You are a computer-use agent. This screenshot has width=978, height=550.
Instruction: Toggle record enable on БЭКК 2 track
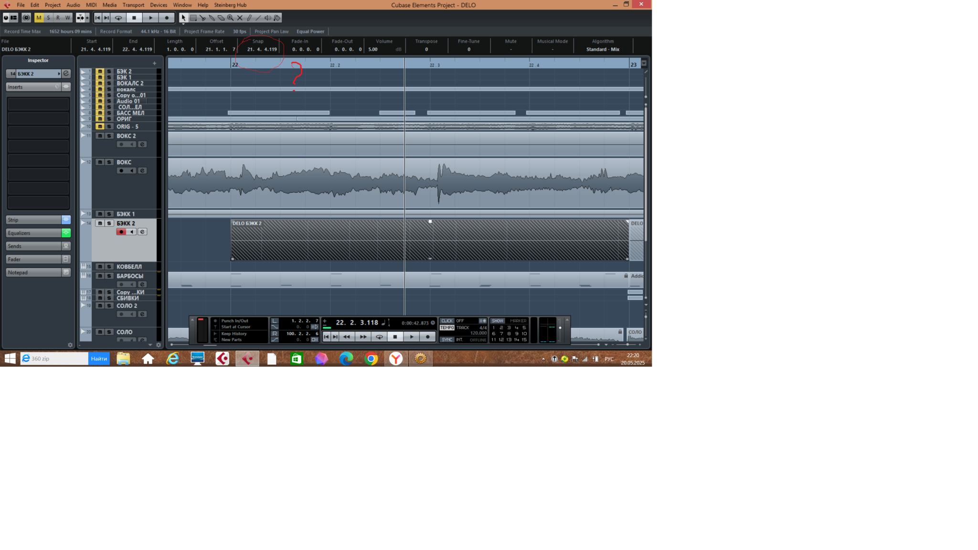pos(121,232)
